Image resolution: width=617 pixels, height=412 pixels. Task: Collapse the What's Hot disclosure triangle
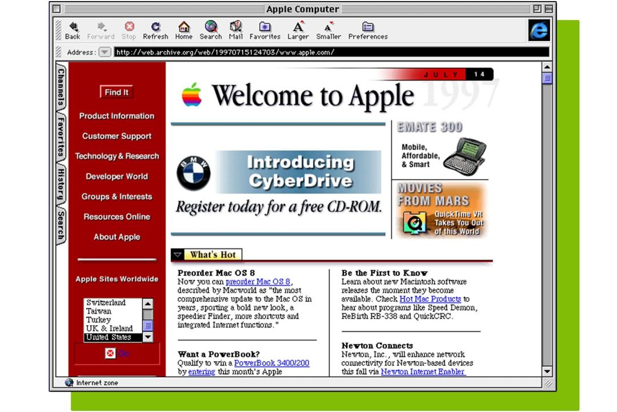(178, 255)
